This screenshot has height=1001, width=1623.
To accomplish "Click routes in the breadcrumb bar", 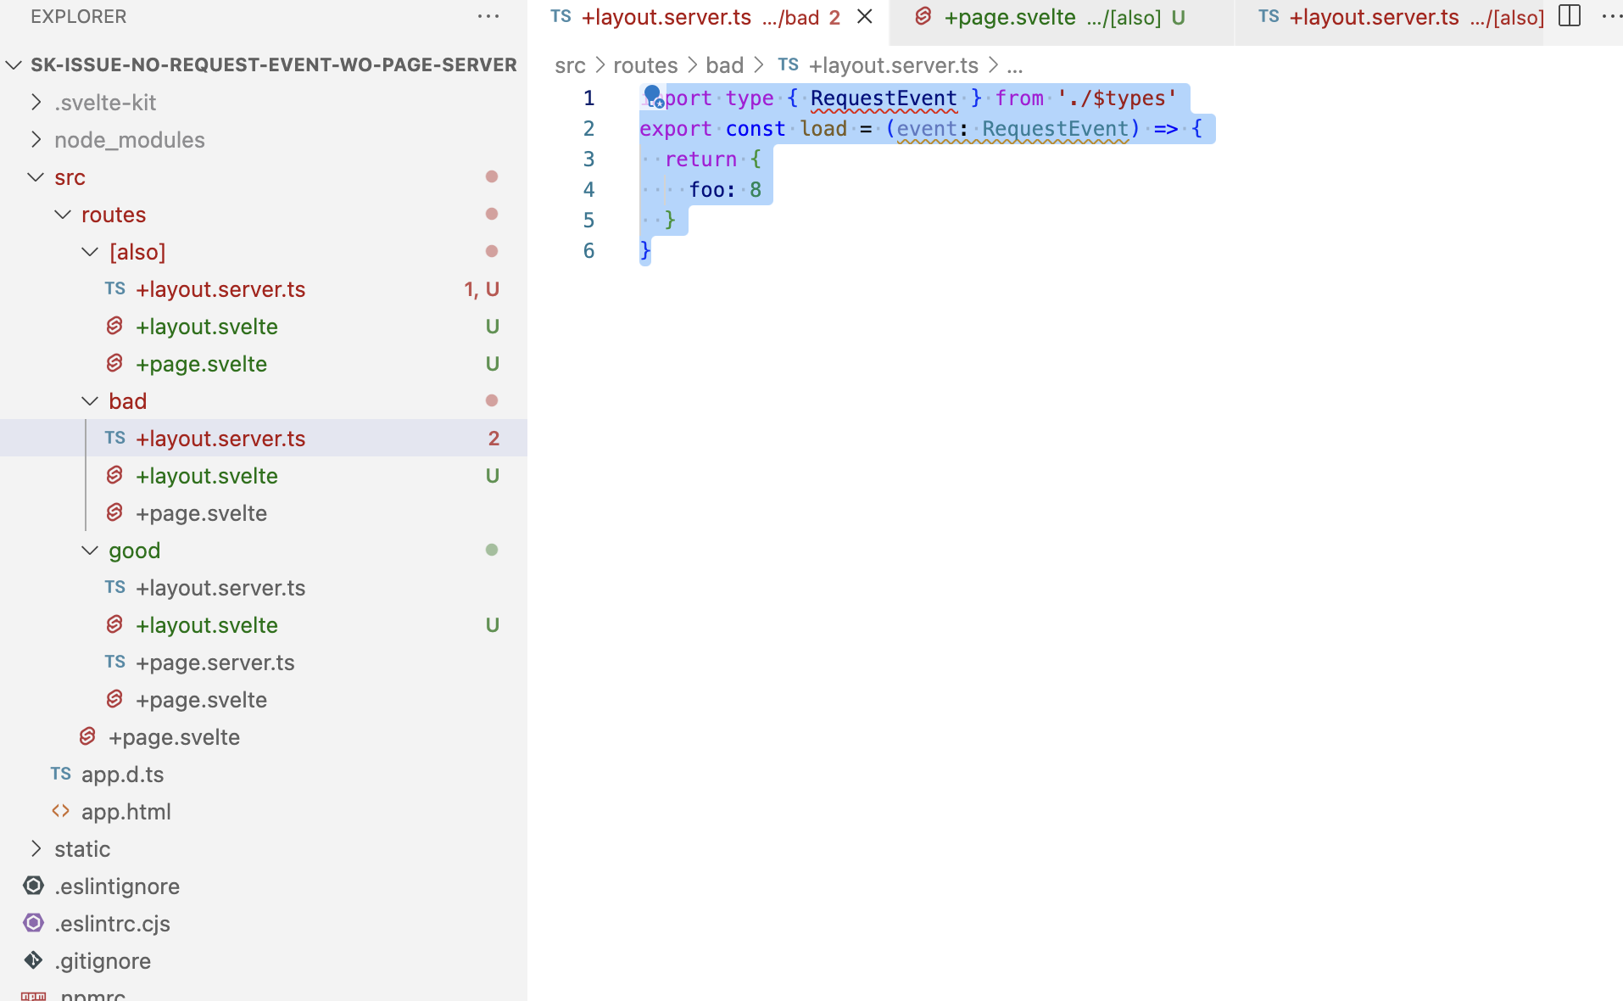I will (x=645, y=64).
